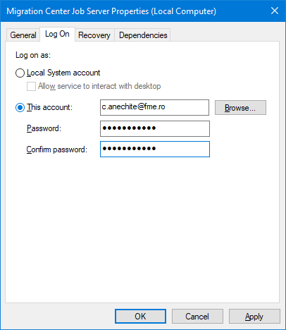Open the Recovery tab
The width and height of the screenshot is (286, 330).
tap(94, 35)
